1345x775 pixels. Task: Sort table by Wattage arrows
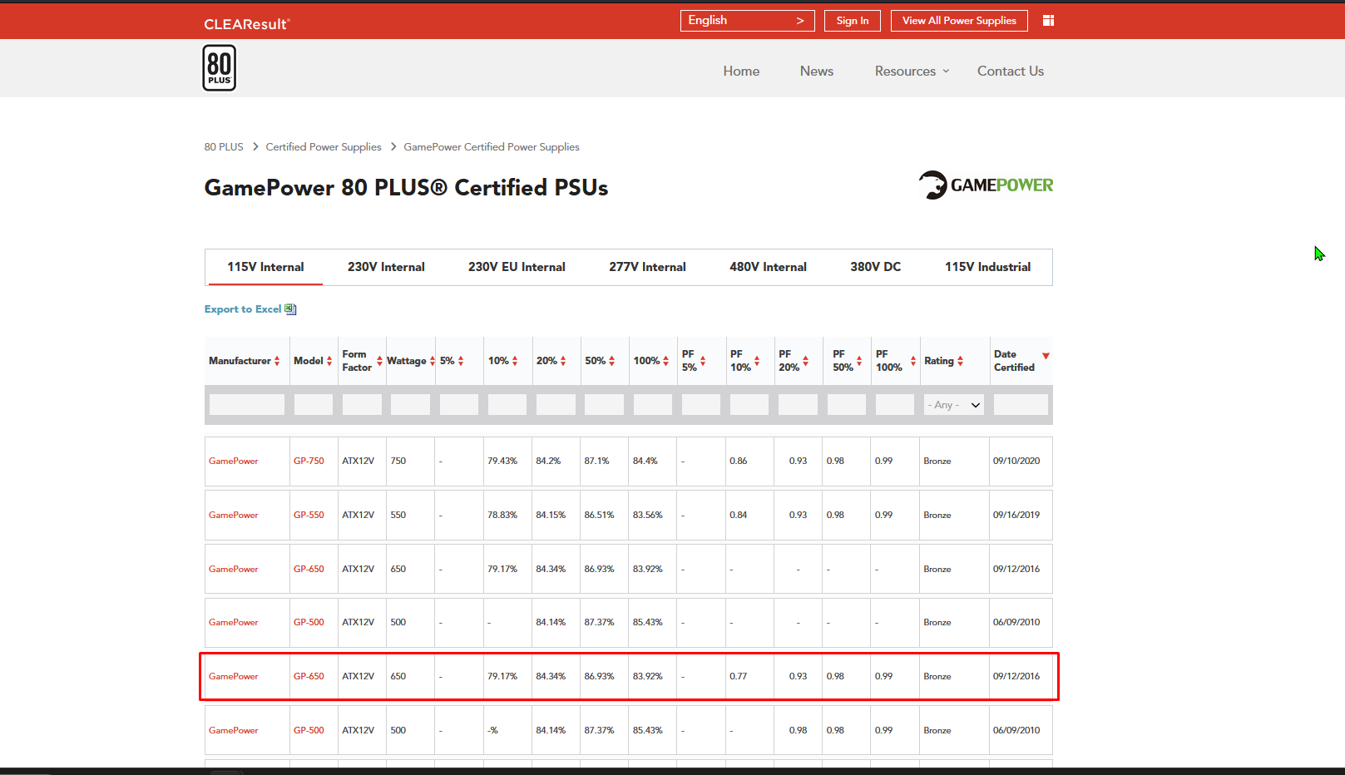pos(433,361)
